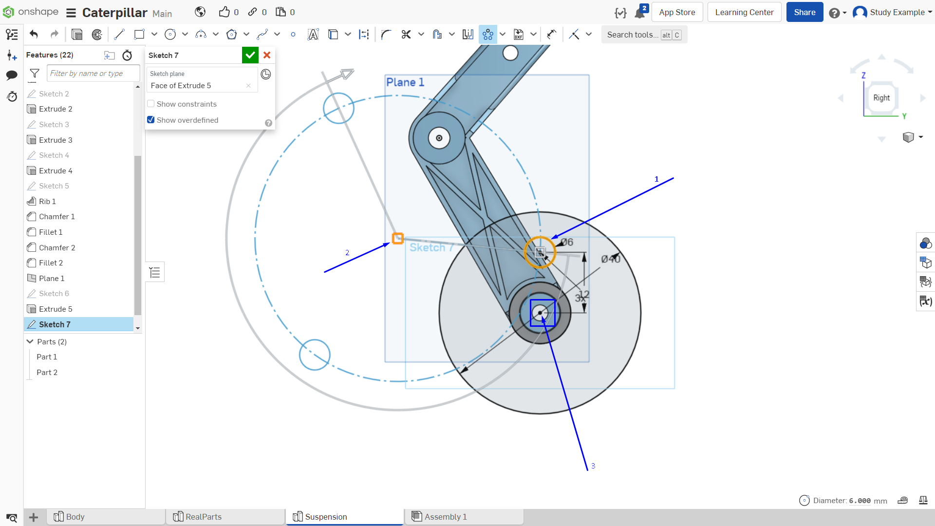This screenshot has height=526, width=935.
Task: Expand the spline tool dropdown arrow
Action: point(277,35)
